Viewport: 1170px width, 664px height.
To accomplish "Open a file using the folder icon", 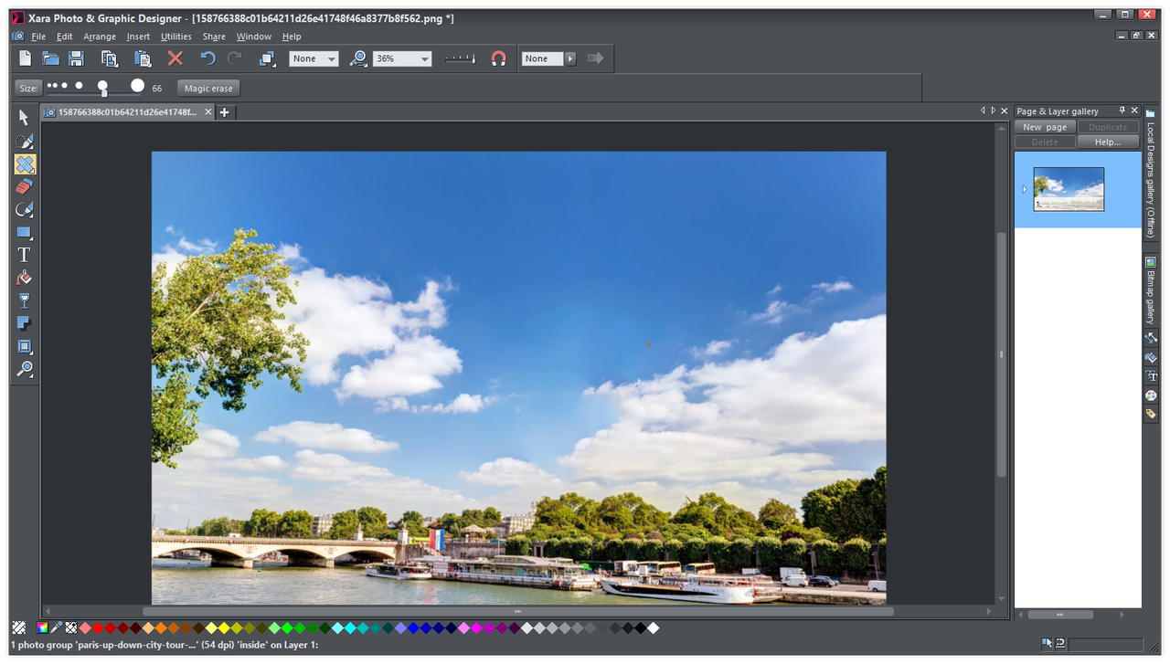I will click(51, 58).
